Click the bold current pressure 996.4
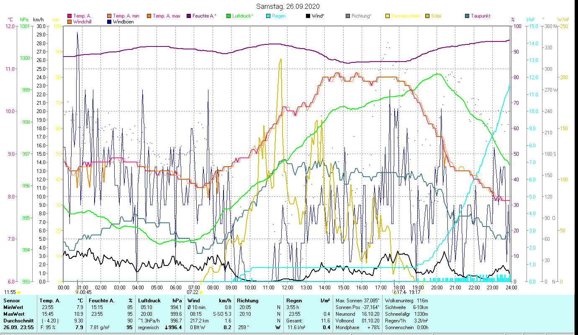 pos(175,327)
